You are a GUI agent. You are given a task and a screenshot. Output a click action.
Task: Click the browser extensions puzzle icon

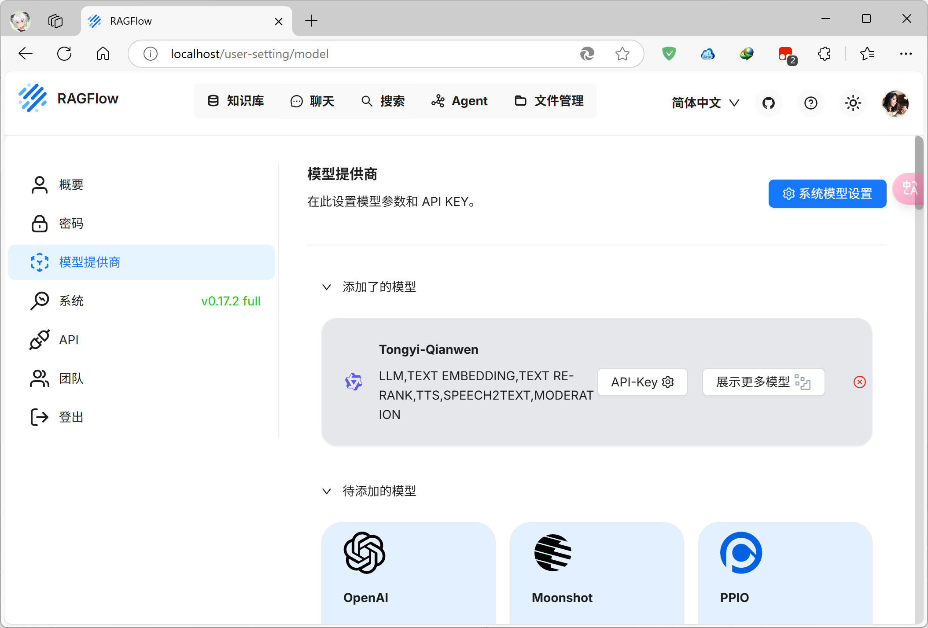coord(824,54)
